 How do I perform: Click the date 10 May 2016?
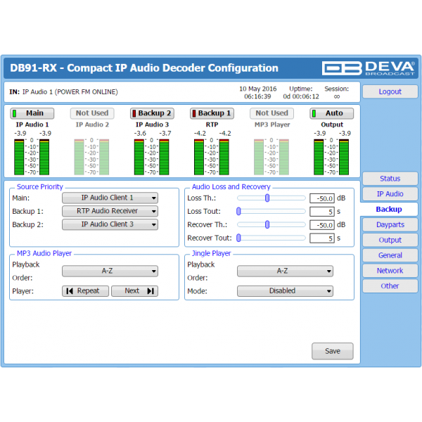click(x=258, y=89)
